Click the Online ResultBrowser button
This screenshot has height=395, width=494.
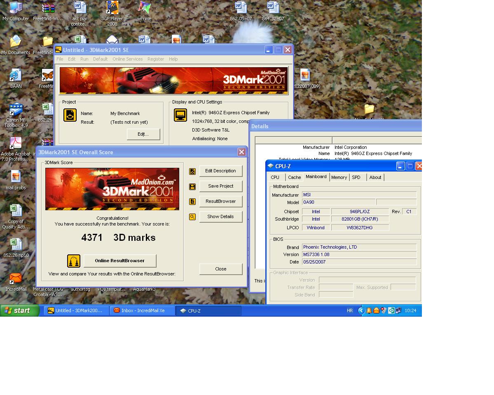(120, 261)
